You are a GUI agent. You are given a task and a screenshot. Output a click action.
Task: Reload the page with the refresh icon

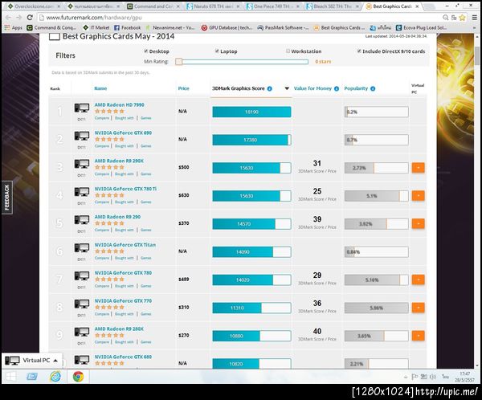point(30,18)
